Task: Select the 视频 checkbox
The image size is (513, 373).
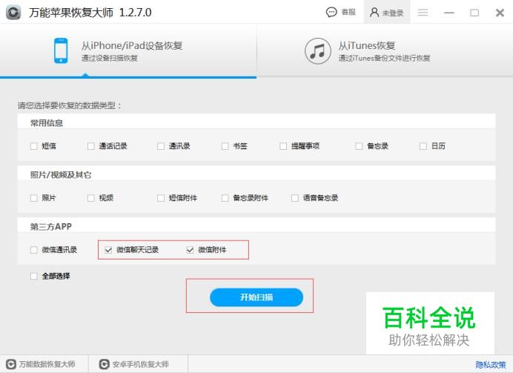Action: 91,198
